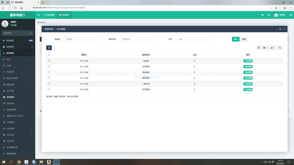Click the 牌桌ID input field
This screenshot has height=165, width=294.
(x=81, y=39)
